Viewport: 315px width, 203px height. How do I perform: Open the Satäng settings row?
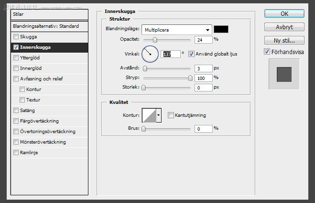(x=49, y=110)
